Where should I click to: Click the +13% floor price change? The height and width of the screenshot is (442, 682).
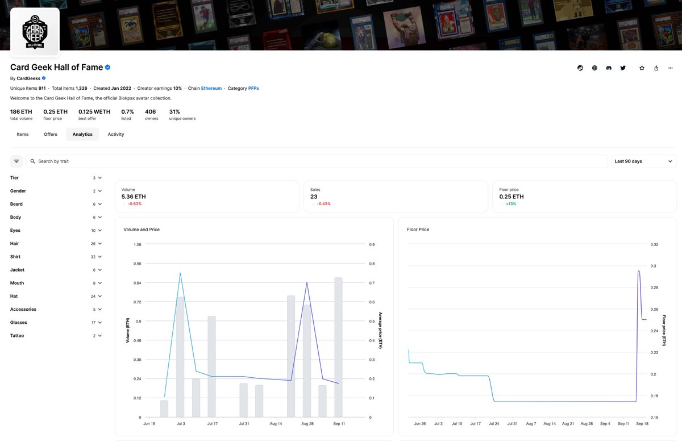point(511,204)
